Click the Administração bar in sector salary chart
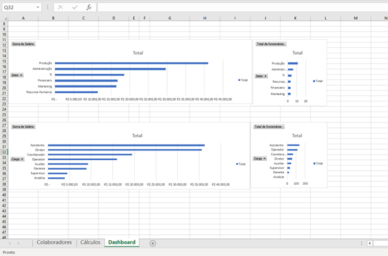Viewport: 388px width, 256px height. point(110,69)
